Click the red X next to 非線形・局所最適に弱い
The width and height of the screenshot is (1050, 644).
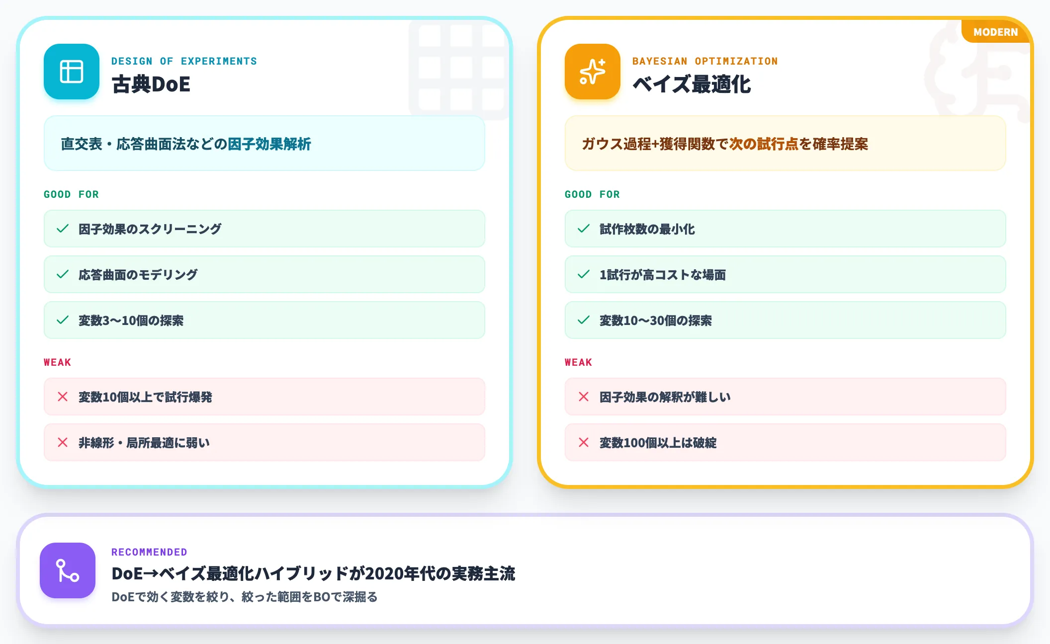click(x=63, y=442)
